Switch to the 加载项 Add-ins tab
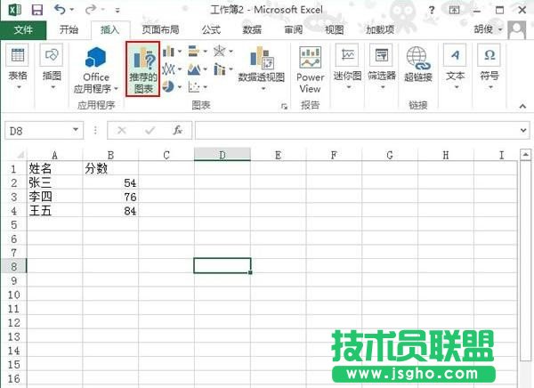534x388 pixels. [380, 30]
